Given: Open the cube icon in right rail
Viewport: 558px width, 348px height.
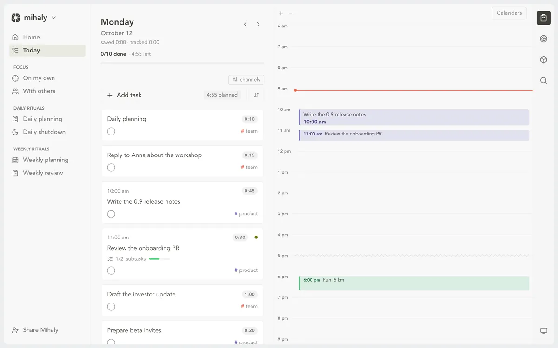Looking at the screenshot, I should pyautogui.click(x=544, y=60).
